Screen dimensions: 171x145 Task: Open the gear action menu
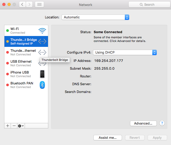tap(21, 126)
